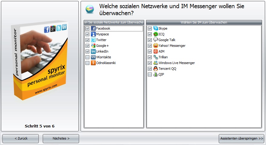Select the 'Skype' label text
This screenshot has width=266, height=145.
163,28
